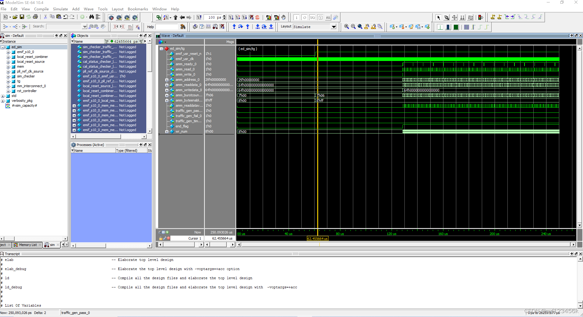Expand the amm_address_0 signal bus
Image resolution: width=583 pixels, height=317 pixels.
coord(167,80)
